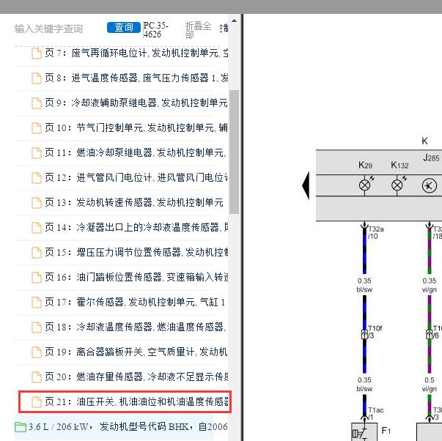Click the green folder icon for 3.6 L engine
Screen dimensions: 442x441
pyautogui.click(x=21, y=427)
